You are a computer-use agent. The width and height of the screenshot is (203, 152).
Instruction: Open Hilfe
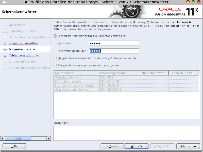14,146
